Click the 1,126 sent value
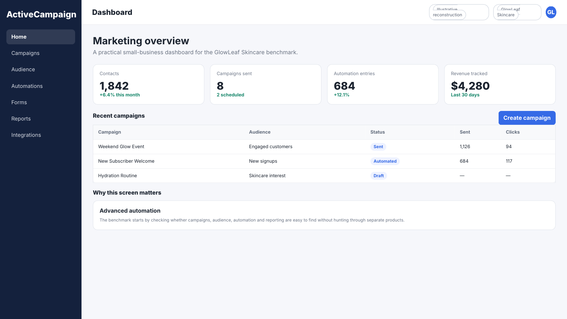 (465, 147)
